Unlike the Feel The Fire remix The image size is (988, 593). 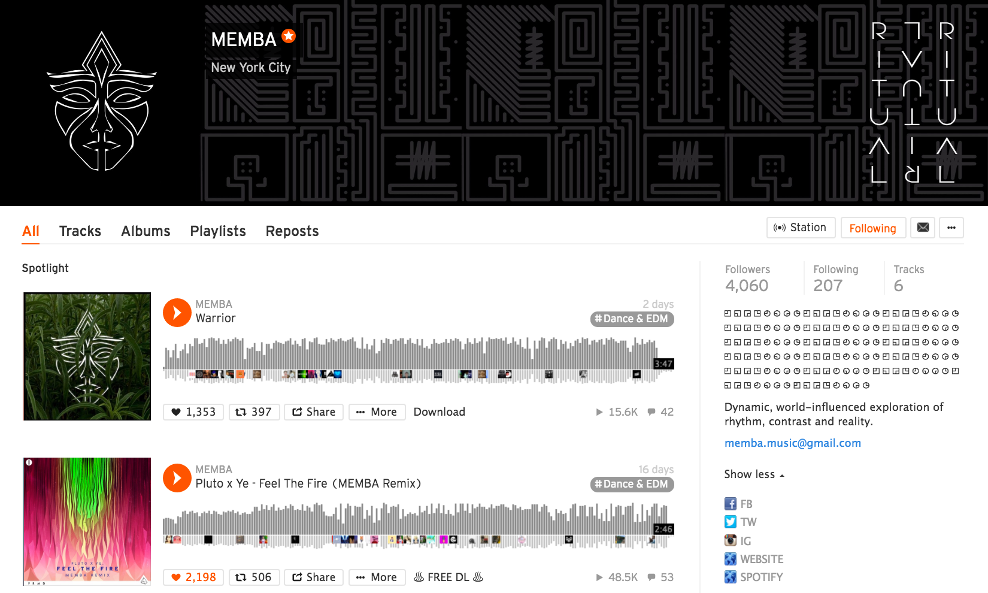(193, 577)
